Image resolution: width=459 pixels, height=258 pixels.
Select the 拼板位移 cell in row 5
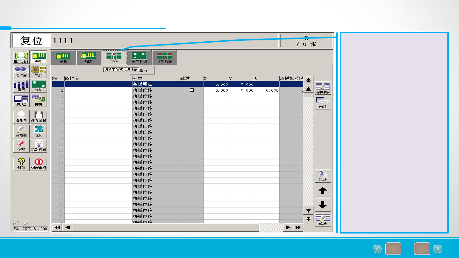(x=156, y=114)
